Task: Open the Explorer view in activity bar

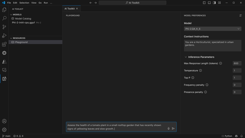Action: pyautogui.click(x=4, y=10)
